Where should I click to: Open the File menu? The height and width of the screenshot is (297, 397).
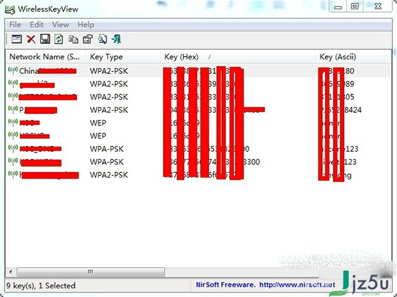tap(15, 24)
